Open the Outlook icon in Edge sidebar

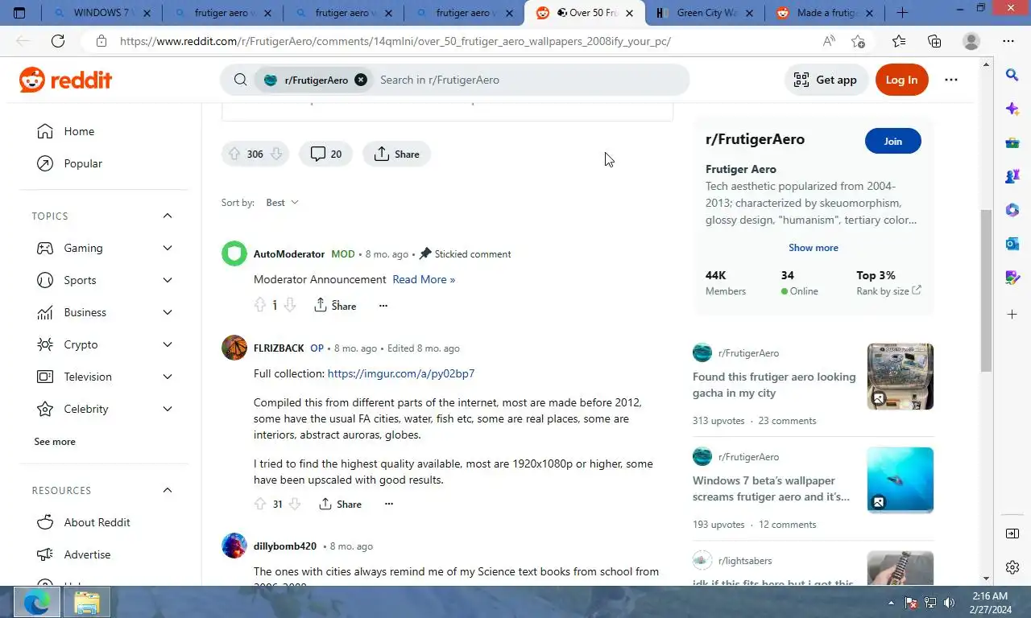tap(1012, 244)
